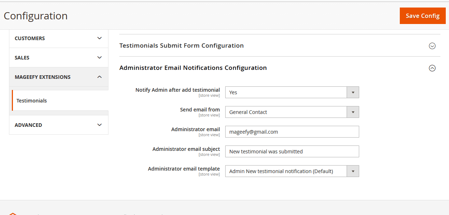Focus the Administrator email input field
Screen dimensions: 449x215
coord(292,132)
